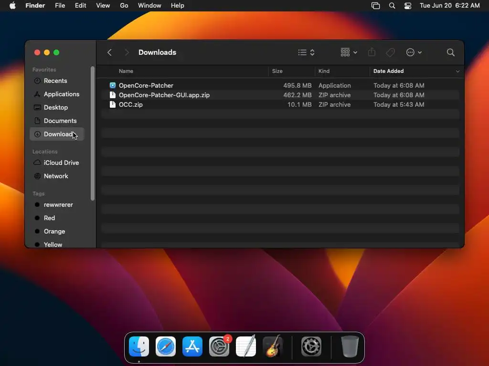The image size is (489, 366).
Task: Open Applications in the sidebar
Action: (x=57, y=94)
